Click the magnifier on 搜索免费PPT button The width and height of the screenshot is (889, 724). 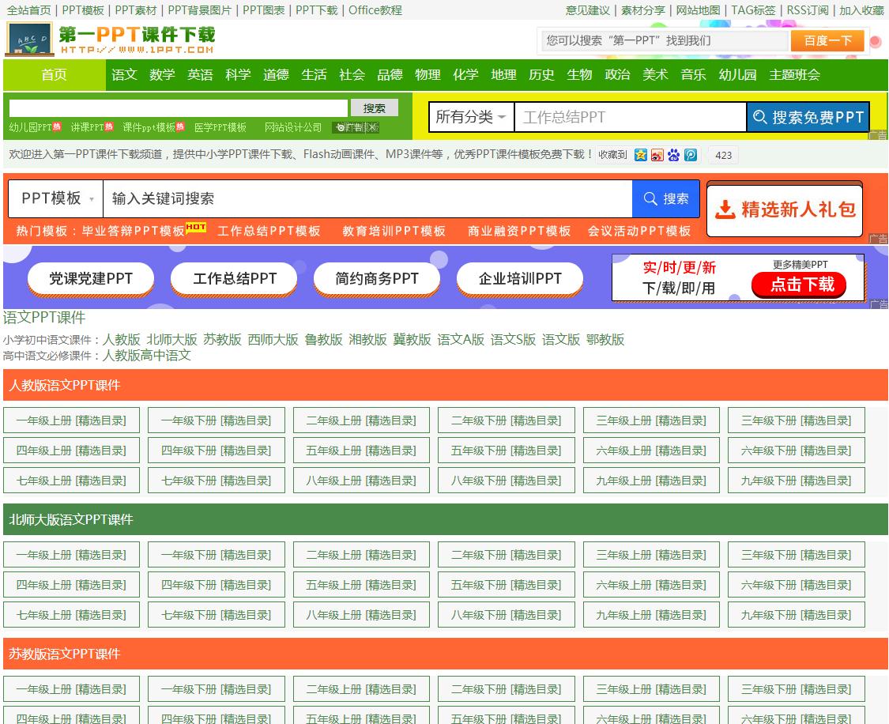pos(759,116)
